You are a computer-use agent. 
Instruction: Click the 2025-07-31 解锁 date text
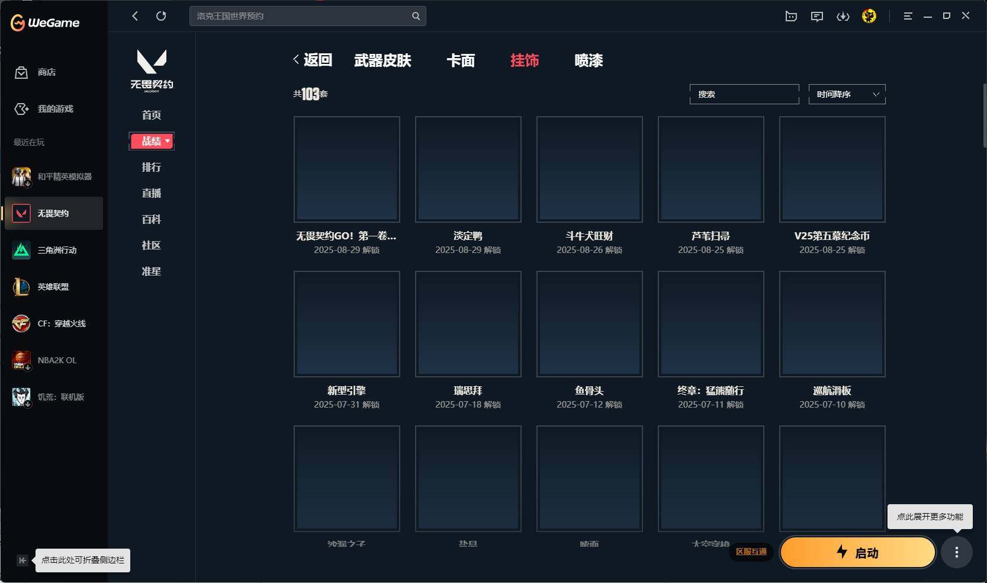coord(347,405)
